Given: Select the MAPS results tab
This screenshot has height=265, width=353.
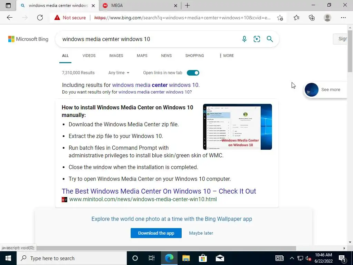Looking at the screenshot, I should click(x=142, y=56).
